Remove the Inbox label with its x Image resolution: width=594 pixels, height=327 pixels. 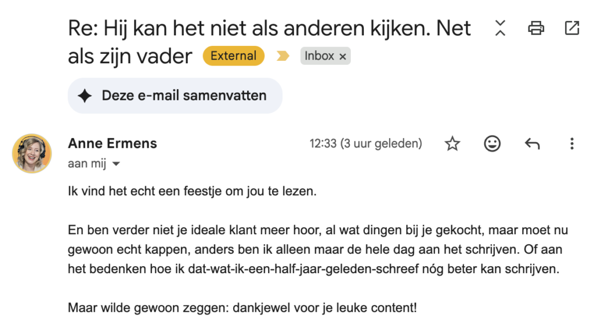click(x=342, y=56)
